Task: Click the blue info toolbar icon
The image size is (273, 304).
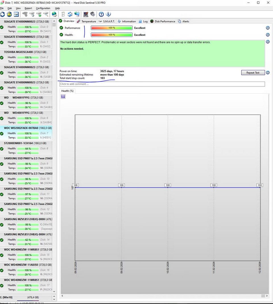Action: tap(108, 14)
